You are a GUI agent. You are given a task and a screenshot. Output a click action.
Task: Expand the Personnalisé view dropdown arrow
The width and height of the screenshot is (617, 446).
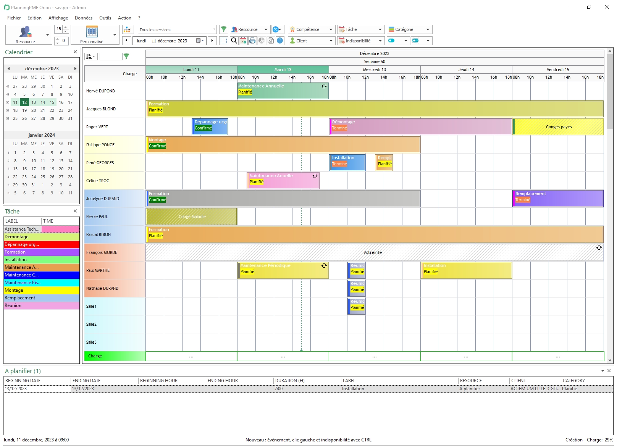click(x=115, y=35)
